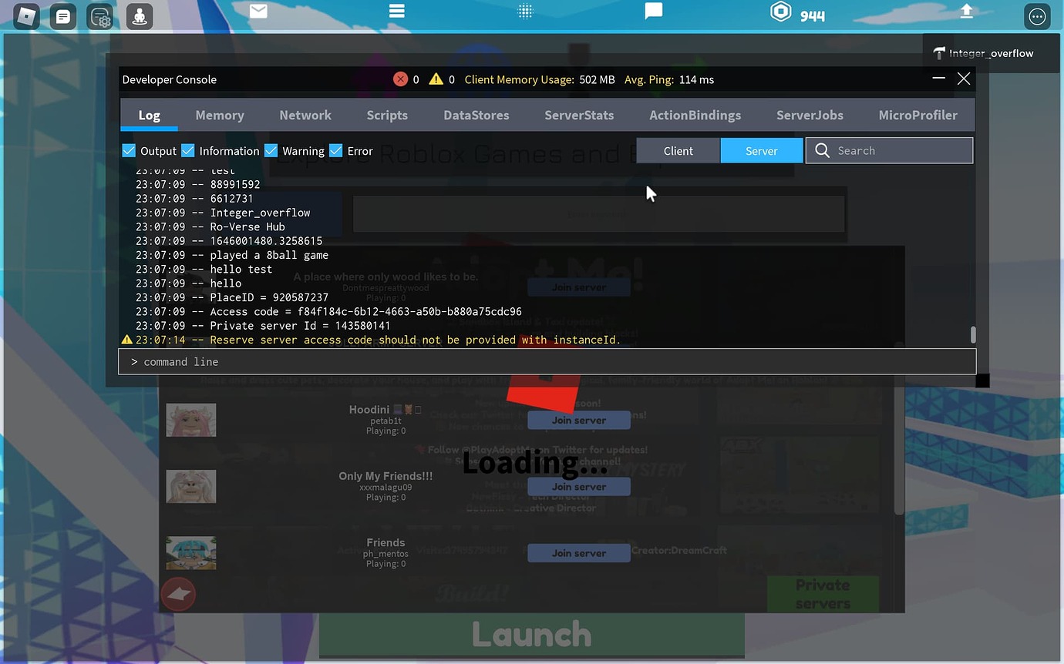Open the ellipsis more options menu
The image size is (1064, 664).
click(1037, 16)
